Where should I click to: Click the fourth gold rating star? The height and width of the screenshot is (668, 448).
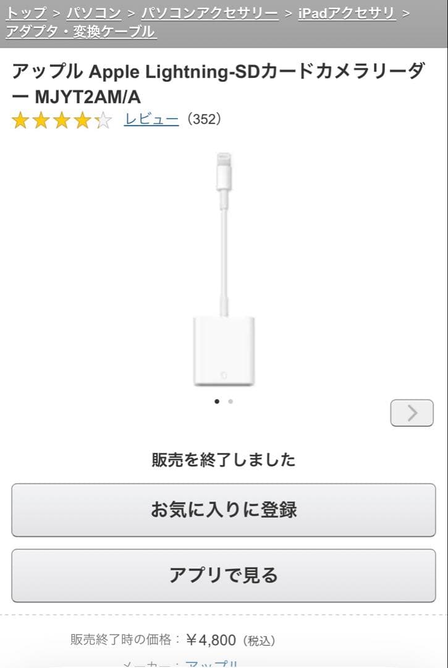click(x=83, y=121)
